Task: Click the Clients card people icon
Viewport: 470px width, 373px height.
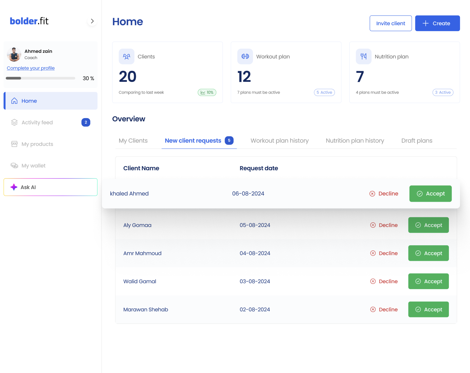Action: click(126, 57)
